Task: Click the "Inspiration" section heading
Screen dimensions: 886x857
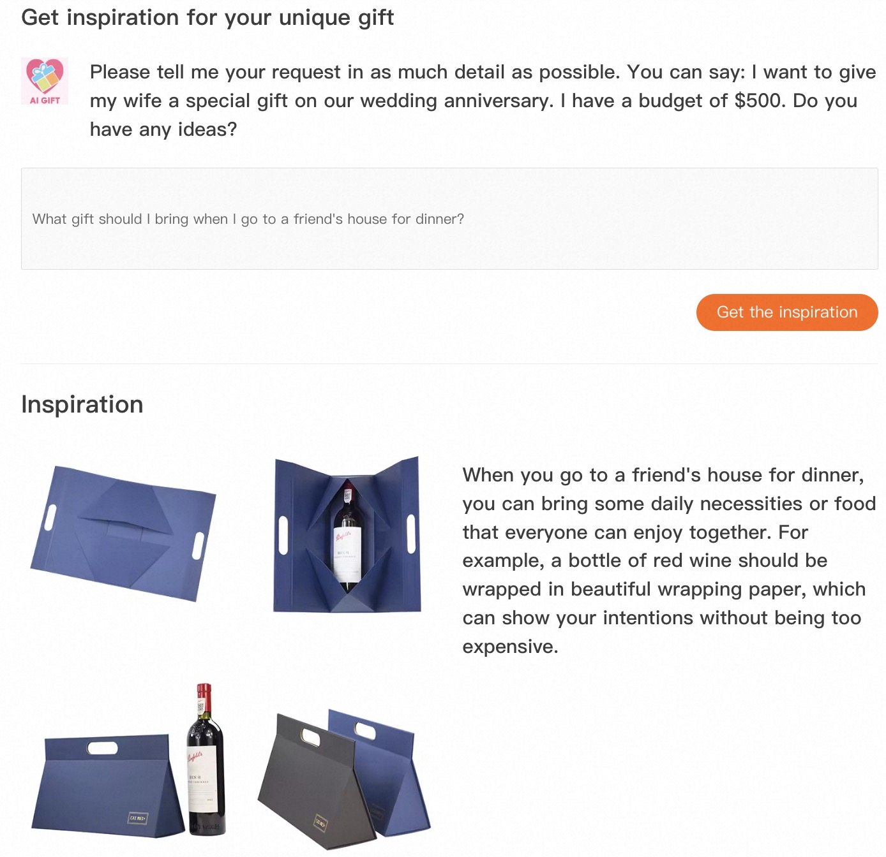Action: pyautogui.click(x=82, y=404)
